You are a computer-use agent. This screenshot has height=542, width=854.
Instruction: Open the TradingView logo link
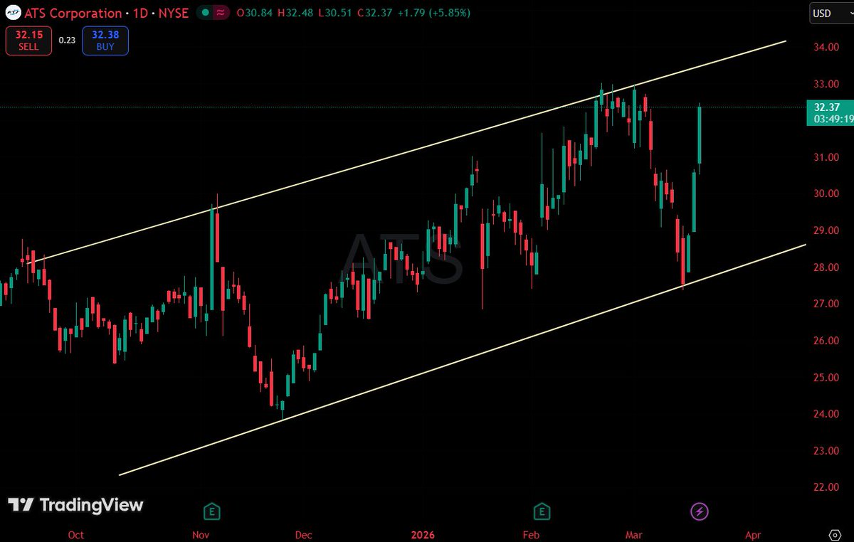coord(75,506)
